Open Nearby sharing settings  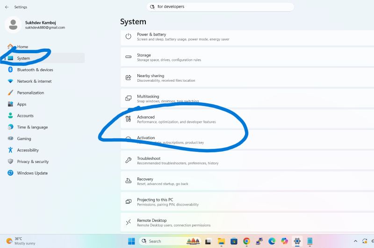click(247, 78)
